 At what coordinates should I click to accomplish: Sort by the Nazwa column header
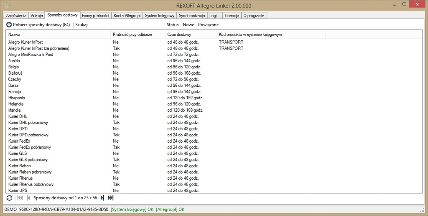(58, 35)
